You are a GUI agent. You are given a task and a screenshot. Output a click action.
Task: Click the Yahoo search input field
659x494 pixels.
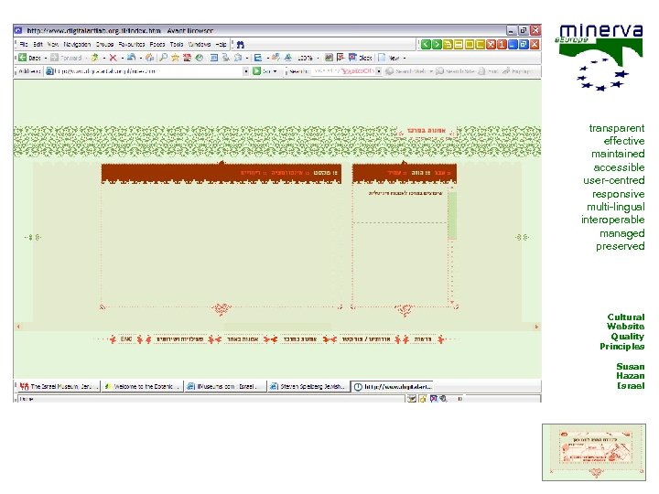pos(344,71)
